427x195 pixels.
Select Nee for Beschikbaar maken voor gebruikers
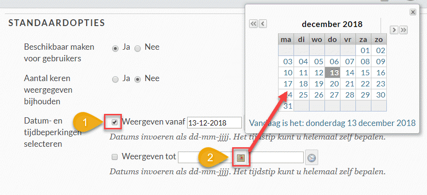pyautogui.click(x=138, y=48)
